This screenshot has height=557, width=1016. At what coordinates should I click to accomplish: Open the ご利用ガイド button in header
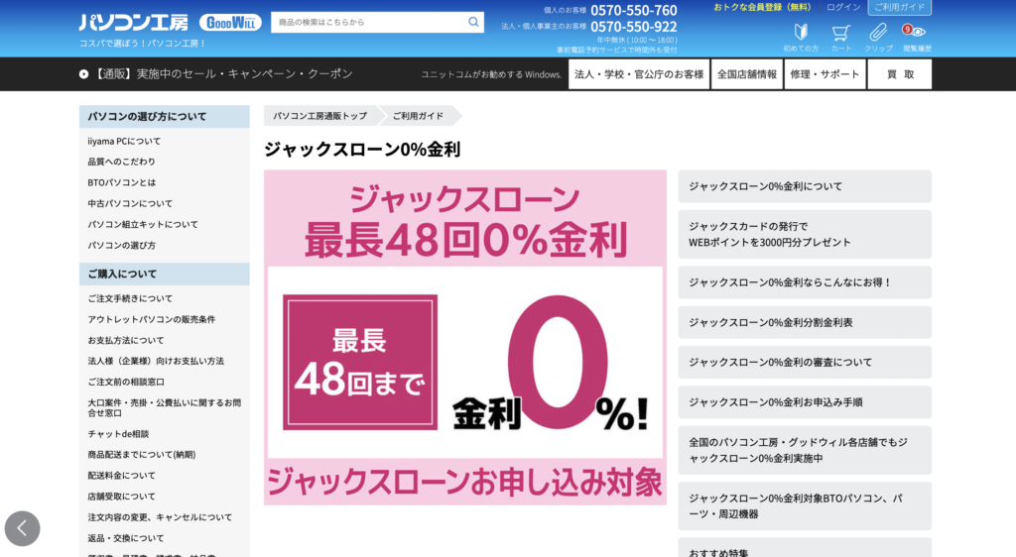click(899, 7)
